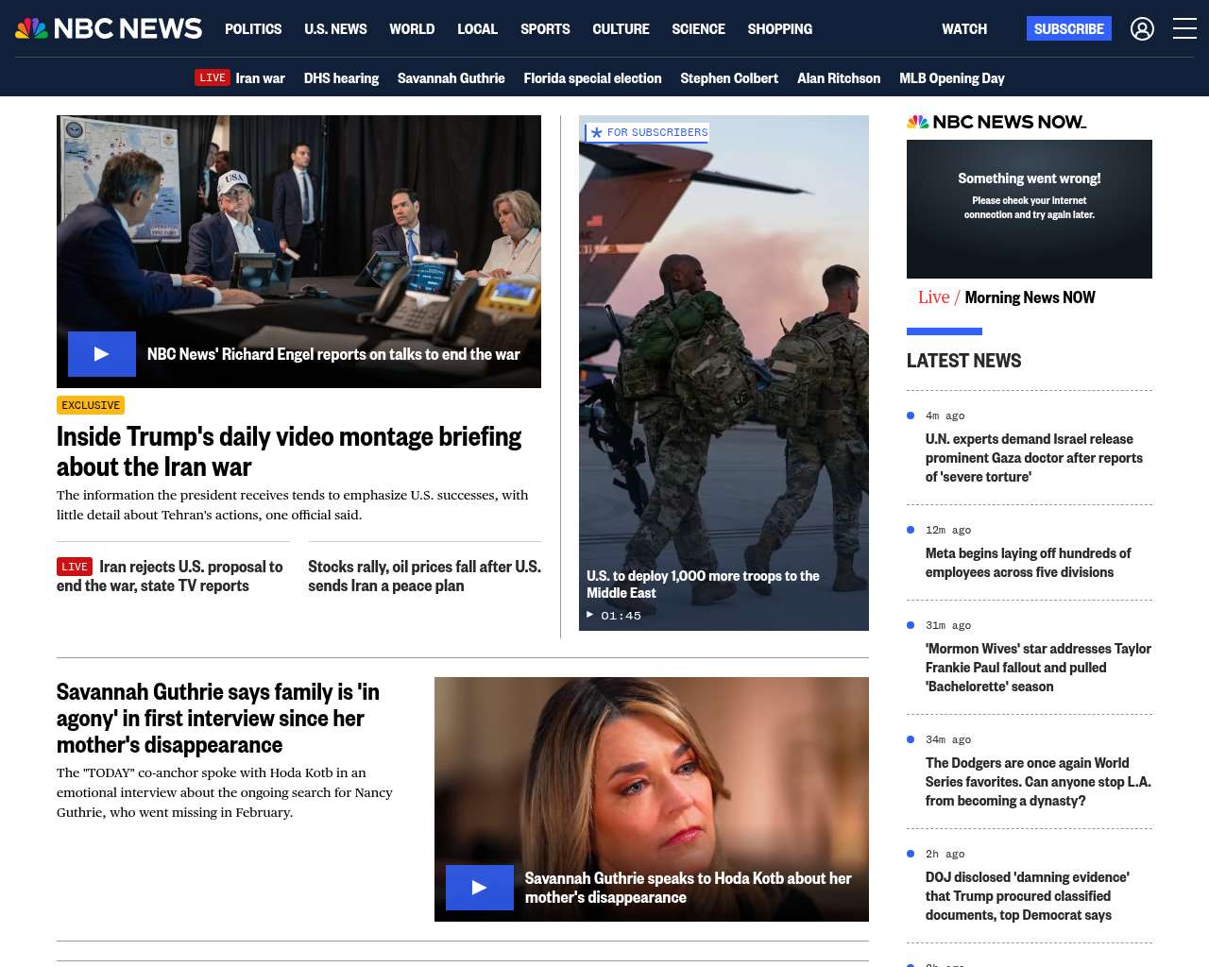Open the hamburger menu icon
Image resolution: width=1209 pixels, height=967 pixels.
[1184, 29]
